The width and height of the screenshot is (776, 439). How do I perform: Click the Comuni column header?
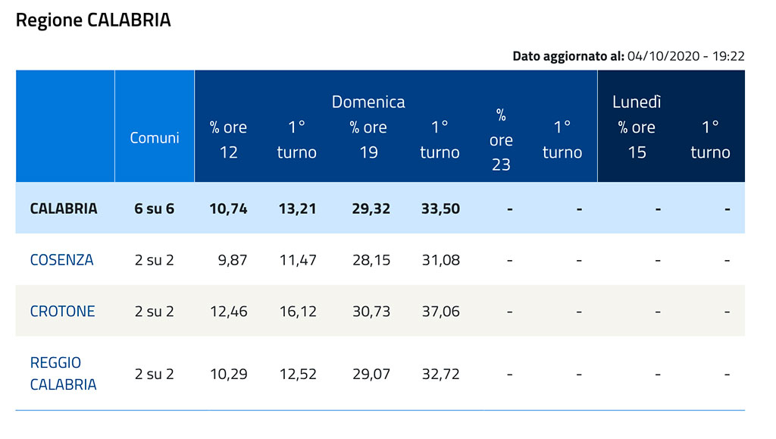[155, 137]
